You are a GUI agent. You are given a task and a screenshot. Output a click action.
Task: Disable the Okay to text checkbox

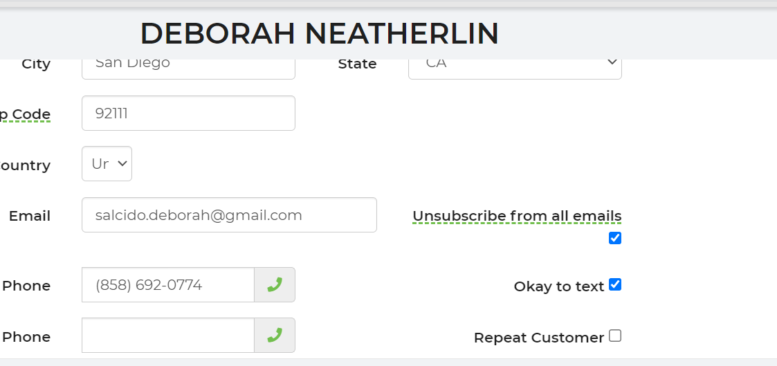pyautogui.click(x=615, y=284)
